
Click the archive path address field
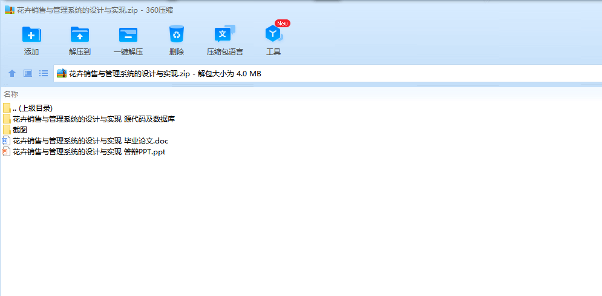click(x=327, y=73)
